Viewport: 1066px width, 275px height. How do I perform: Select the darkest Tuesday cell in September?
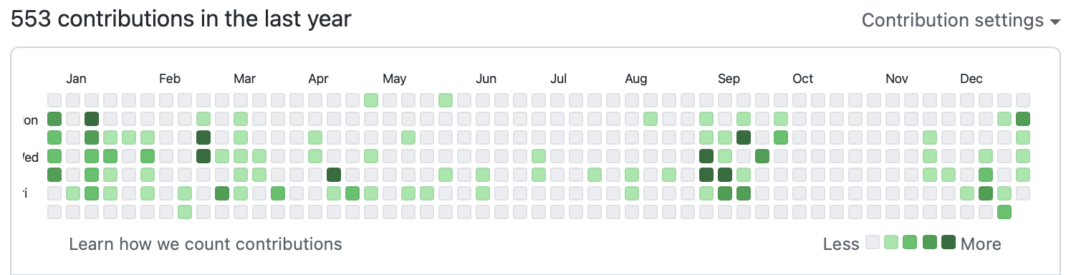click(x=744, y=137)
